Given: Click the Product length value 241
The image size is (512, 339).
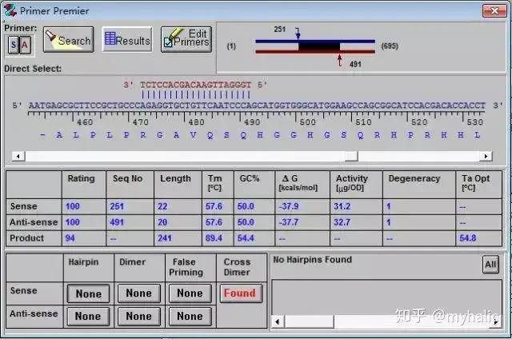Looking at the screenshot, I should [165, 238].
